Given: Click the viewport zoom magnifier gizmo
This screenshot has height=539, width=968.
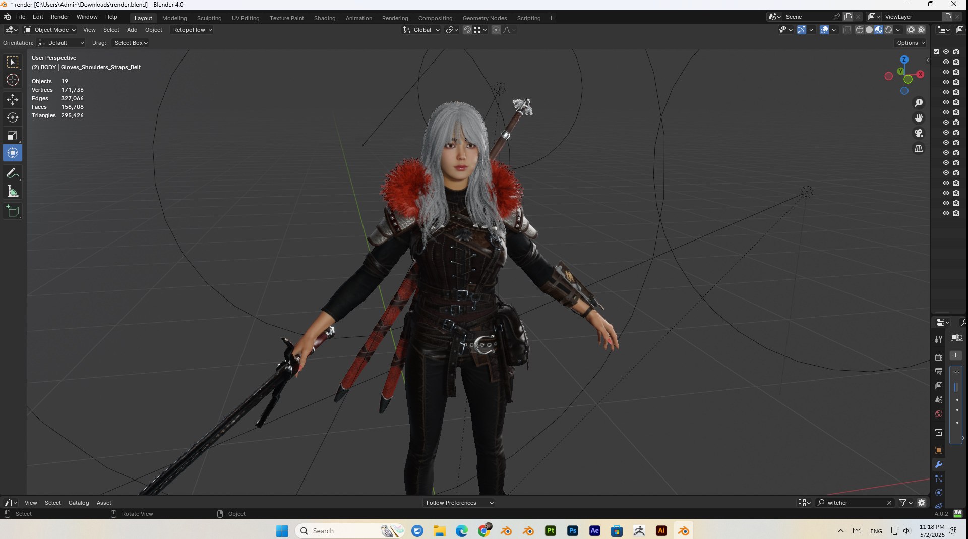Looking at the screenshot, I should pyautogui.click(x=919, y=103).
